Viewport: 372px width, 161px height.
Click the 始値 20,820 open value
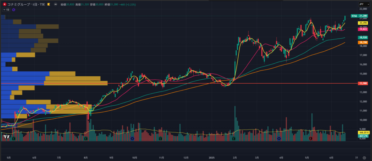tap(66, 4)
